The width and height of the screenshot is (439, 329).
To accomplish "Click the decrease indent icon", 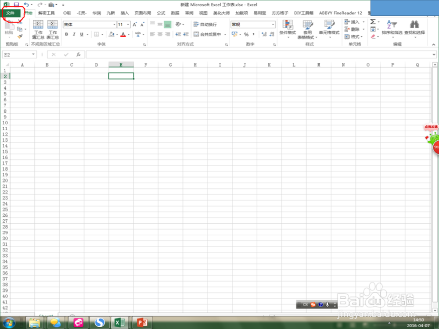I will [178, 34].
